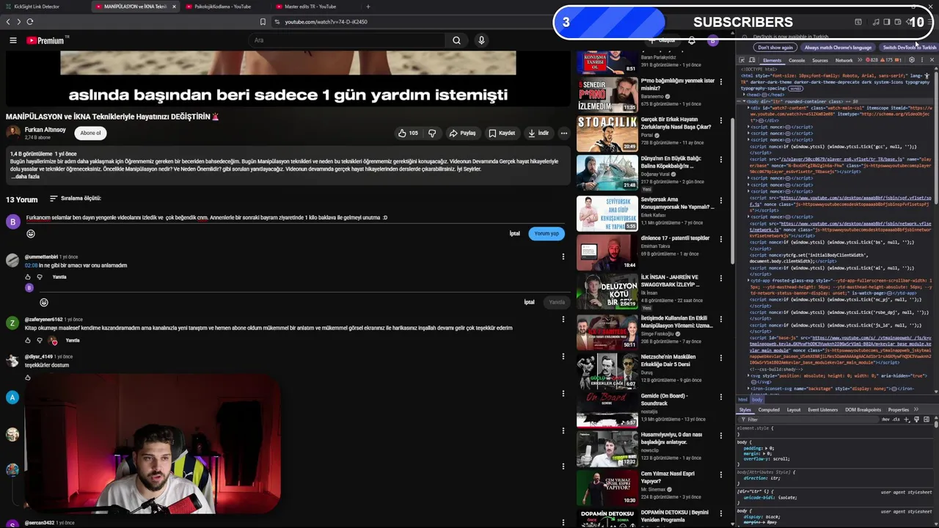Click the YouTube search magnifier button
Screen dimensions: 939x528
tap(456, 40)
